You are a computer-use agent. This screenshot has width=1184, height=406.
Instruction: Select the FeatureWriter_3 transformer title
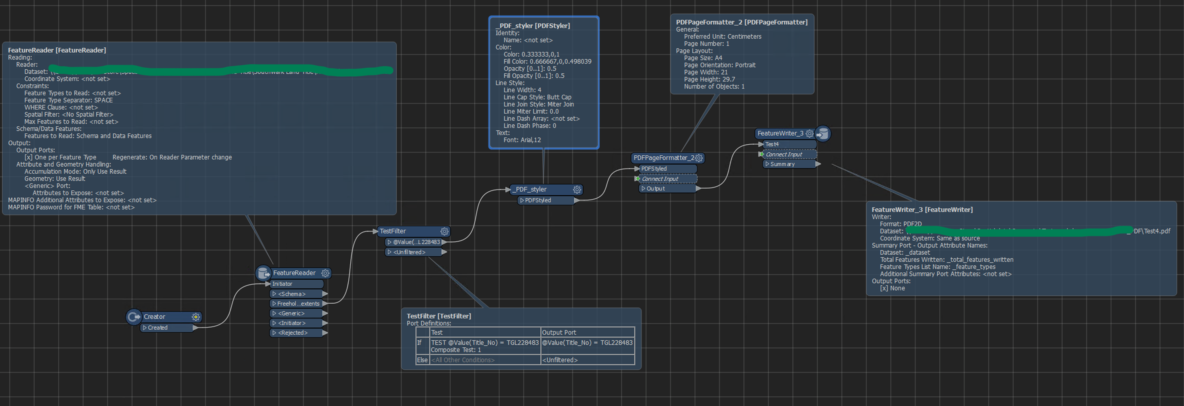click(781, 134)
